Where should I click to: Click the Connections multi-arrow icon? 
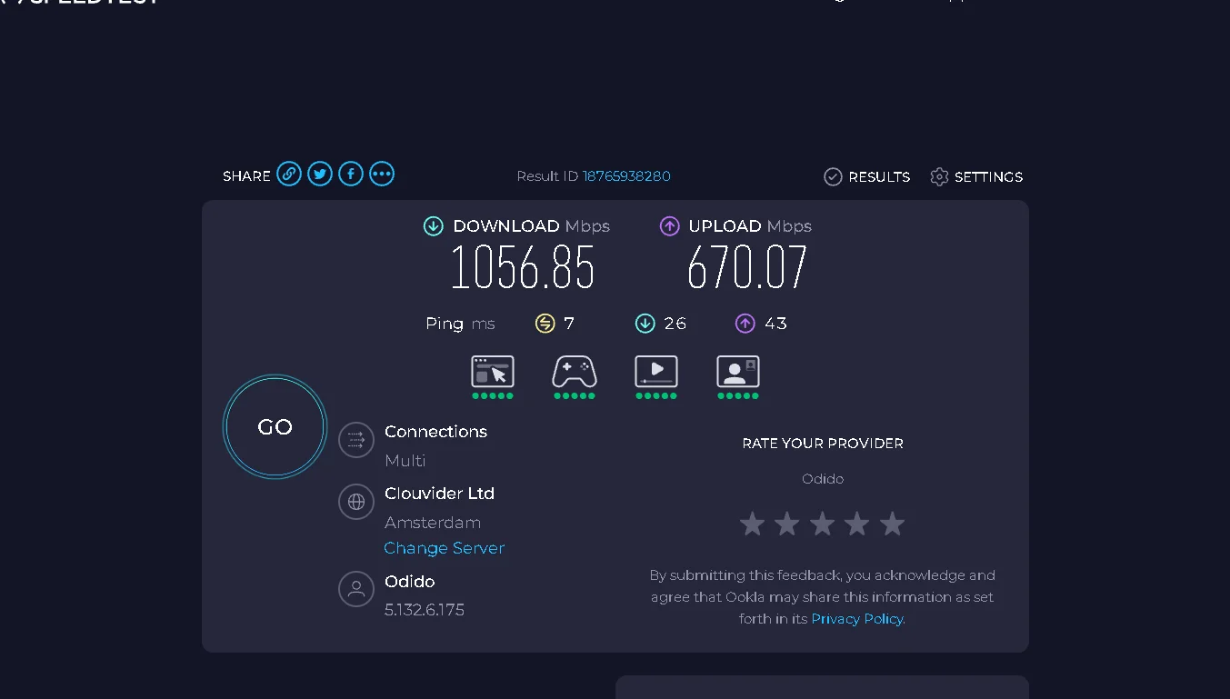point(356,440)
